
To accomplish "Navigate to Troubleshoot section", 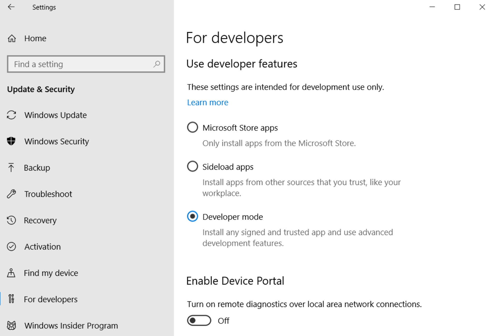I will (48, 194).
